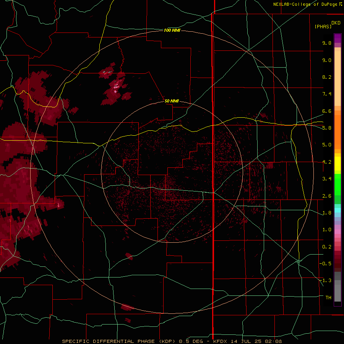Click the 9.0 value on color scale
Viewport: 344px width, 344px height.
coord(327,60)
